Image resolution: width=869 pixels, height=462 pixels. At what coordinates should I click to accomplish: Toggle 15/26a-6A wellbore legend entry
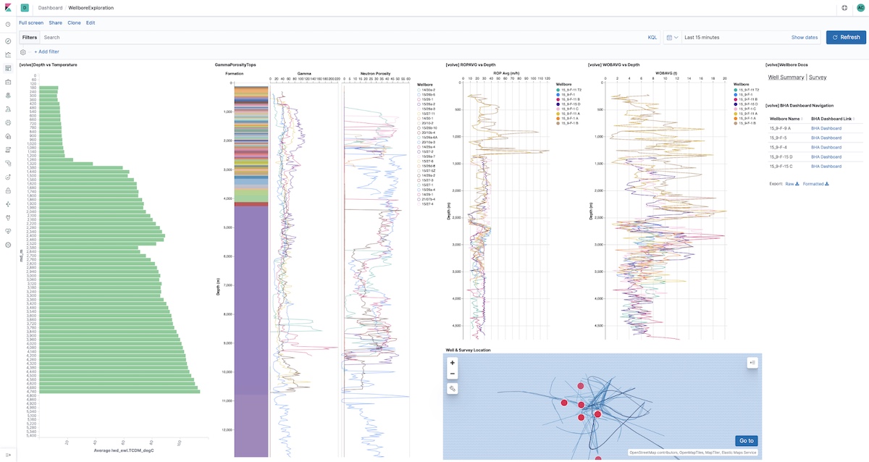tap(429, 137)
